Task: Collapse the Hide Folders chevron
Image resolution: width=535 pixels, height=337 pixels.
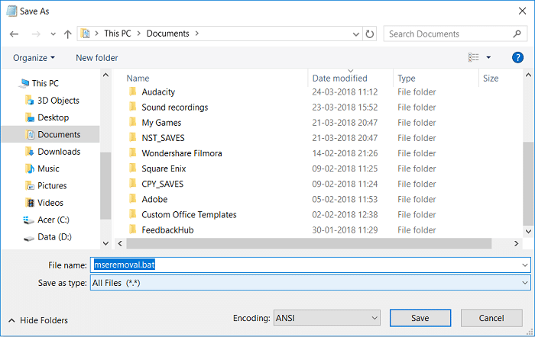Action: point(11,320)
